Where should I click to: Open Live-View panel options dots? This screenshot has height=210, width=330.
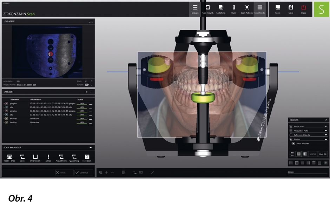(91, 22)
